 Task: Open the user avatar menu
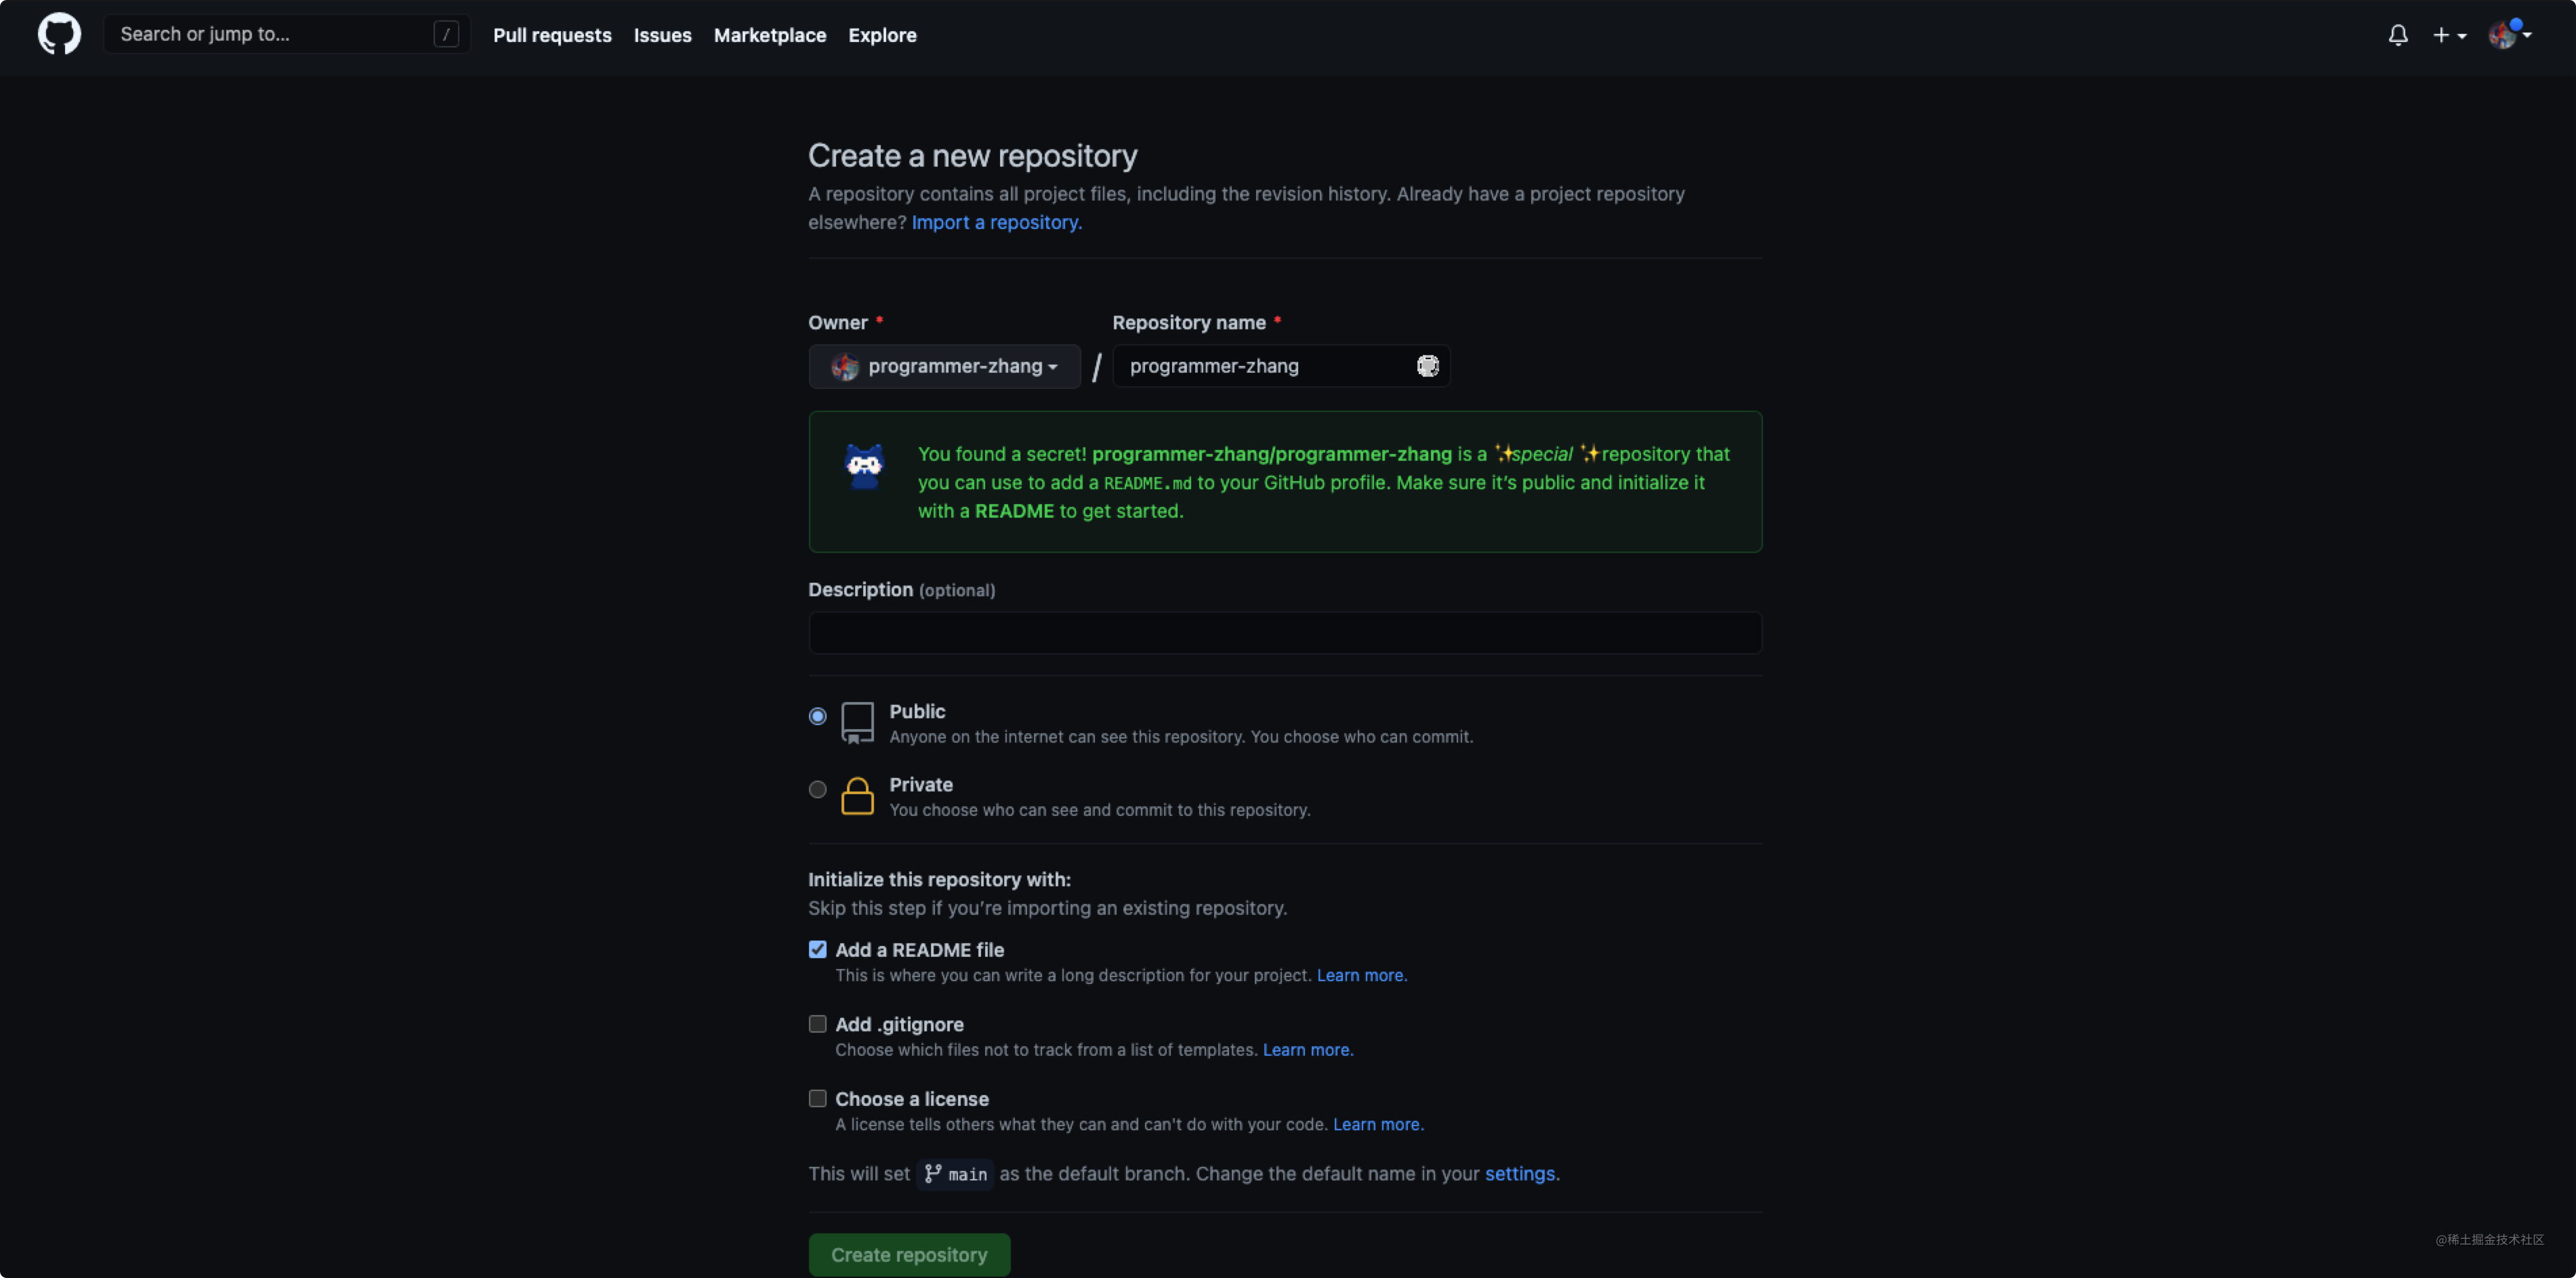pyautogui.click(x=2510, y=35)
